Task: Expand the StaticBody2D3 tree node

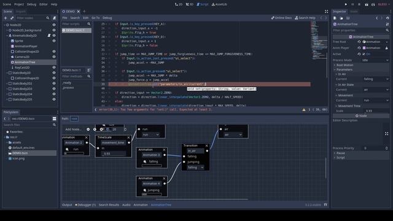Action: tap(7, 88)
